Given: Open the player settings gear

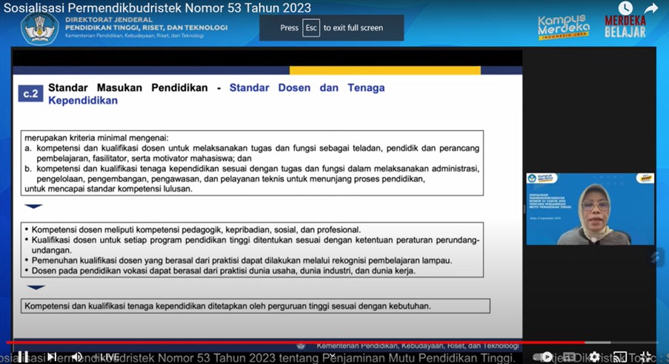Looking at the screenshot, I should tap(594, 357).
